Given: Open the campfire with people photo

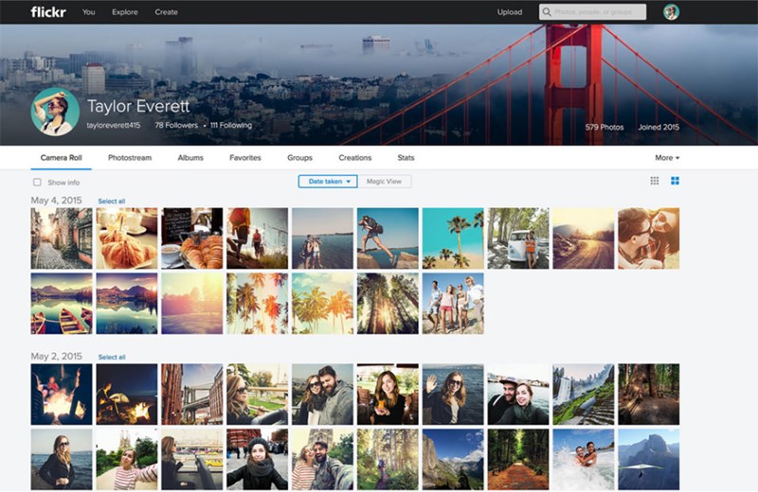Looking at the screenshot, I should [62, 395].
